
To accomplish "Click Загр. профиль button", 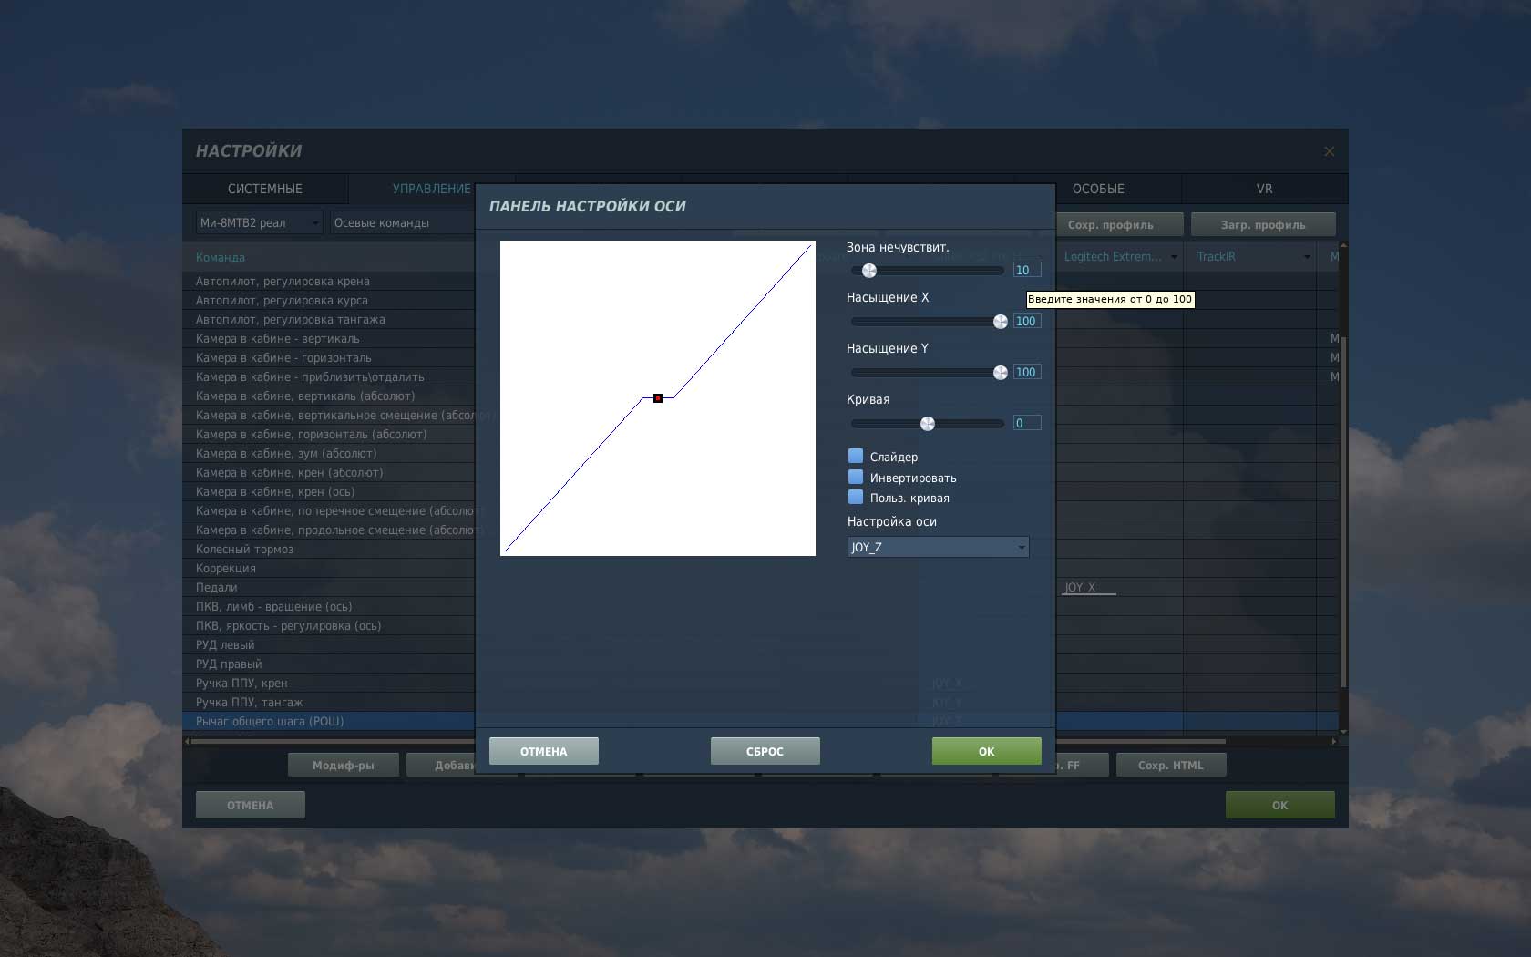I will [x=1263, y=224].
